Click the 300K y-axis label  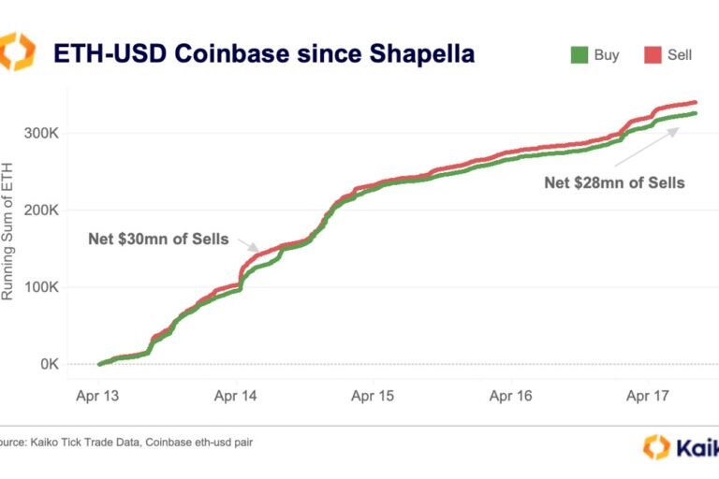[x=42, y=134]
